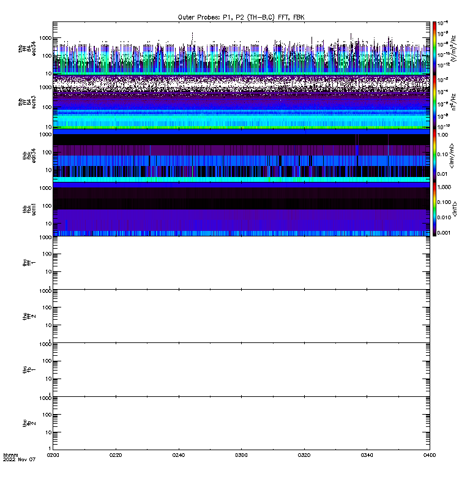Click the thb fbk scm1 spectrogram panel
This screenshot has height=490, width=459.
pos(241,209)
